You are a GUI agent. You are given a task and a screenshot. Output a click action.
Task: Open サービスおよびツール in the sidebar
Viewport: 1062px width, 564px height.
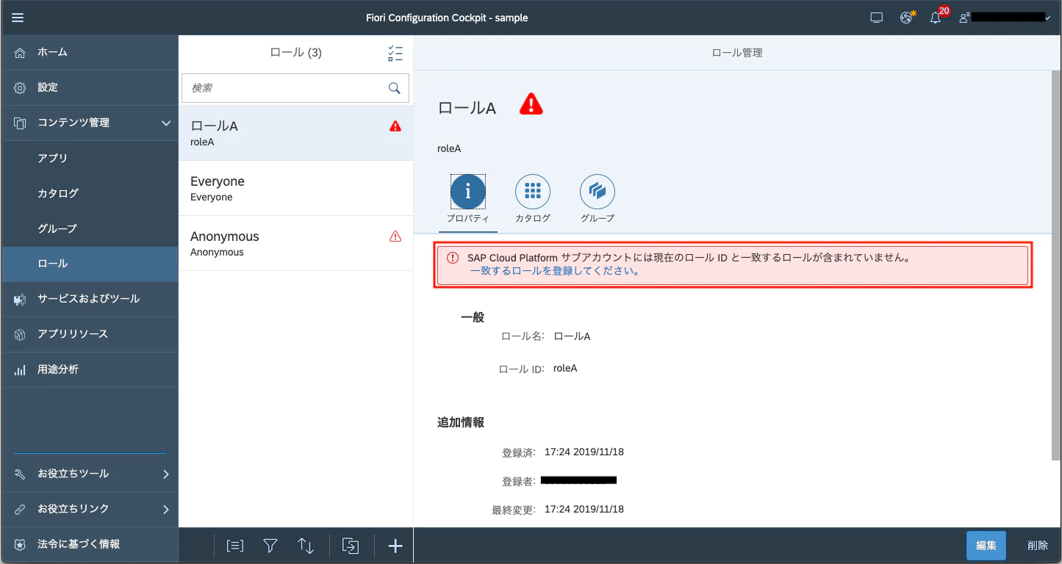click(90, 300)
